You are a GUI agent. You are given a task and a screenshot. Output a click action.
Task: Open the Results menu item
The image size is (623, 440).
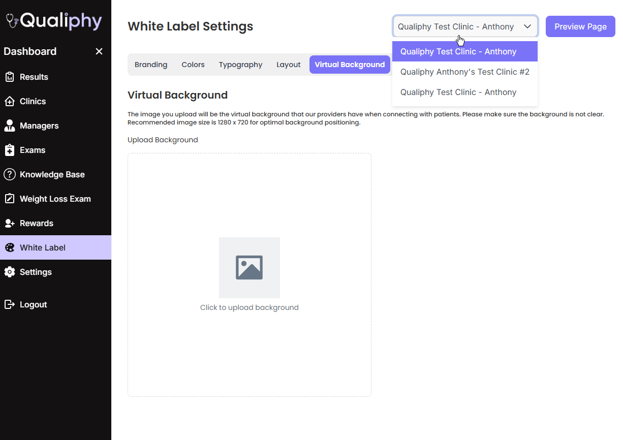pos(55,77)
